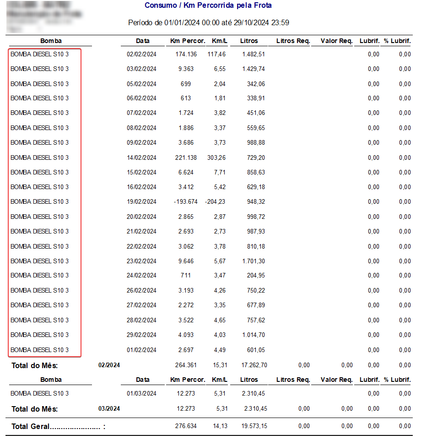The height and width of the screenshot is (440, 421).
Task: Select Litros value 204,95
Action: point(256,276)
